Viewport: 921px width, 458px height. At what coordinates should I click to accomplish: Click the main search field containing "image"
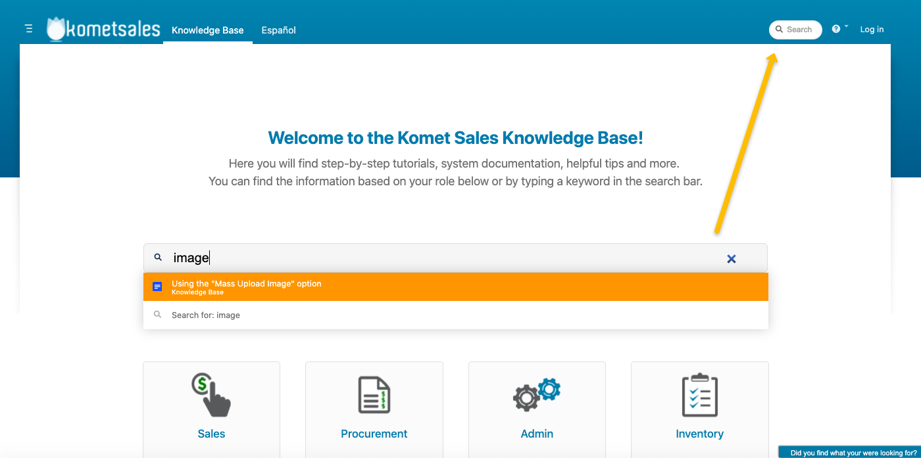click(x=455, y=258)
